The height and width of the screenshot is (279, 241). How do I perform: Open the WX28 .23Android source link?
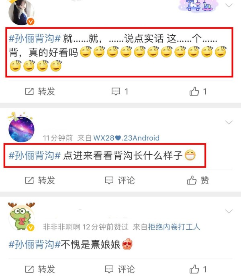coord(127,138)
